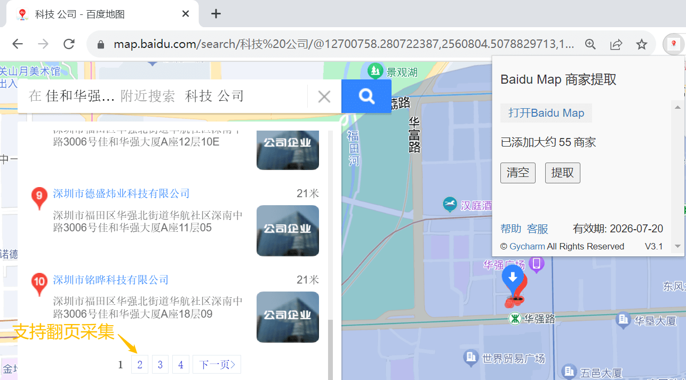686x380 pixels.
Task: Click 下一页 next page link
Action: click(217, 365)
